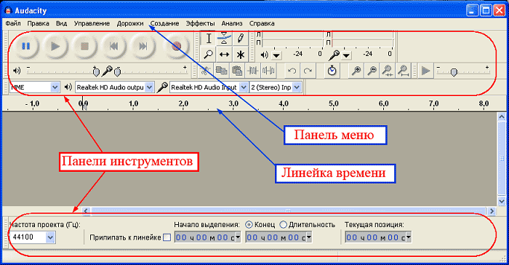This screenshot has width=509, height=265.
Task: Select the Time Shift tool
Action: pos(224,55)
